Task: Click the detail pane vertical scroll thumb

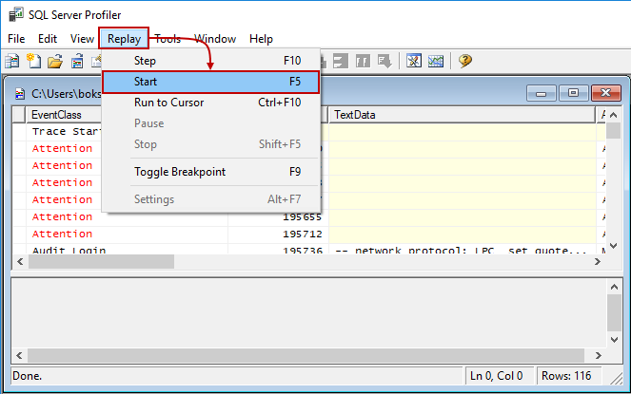Action: (x=614, y=313)
